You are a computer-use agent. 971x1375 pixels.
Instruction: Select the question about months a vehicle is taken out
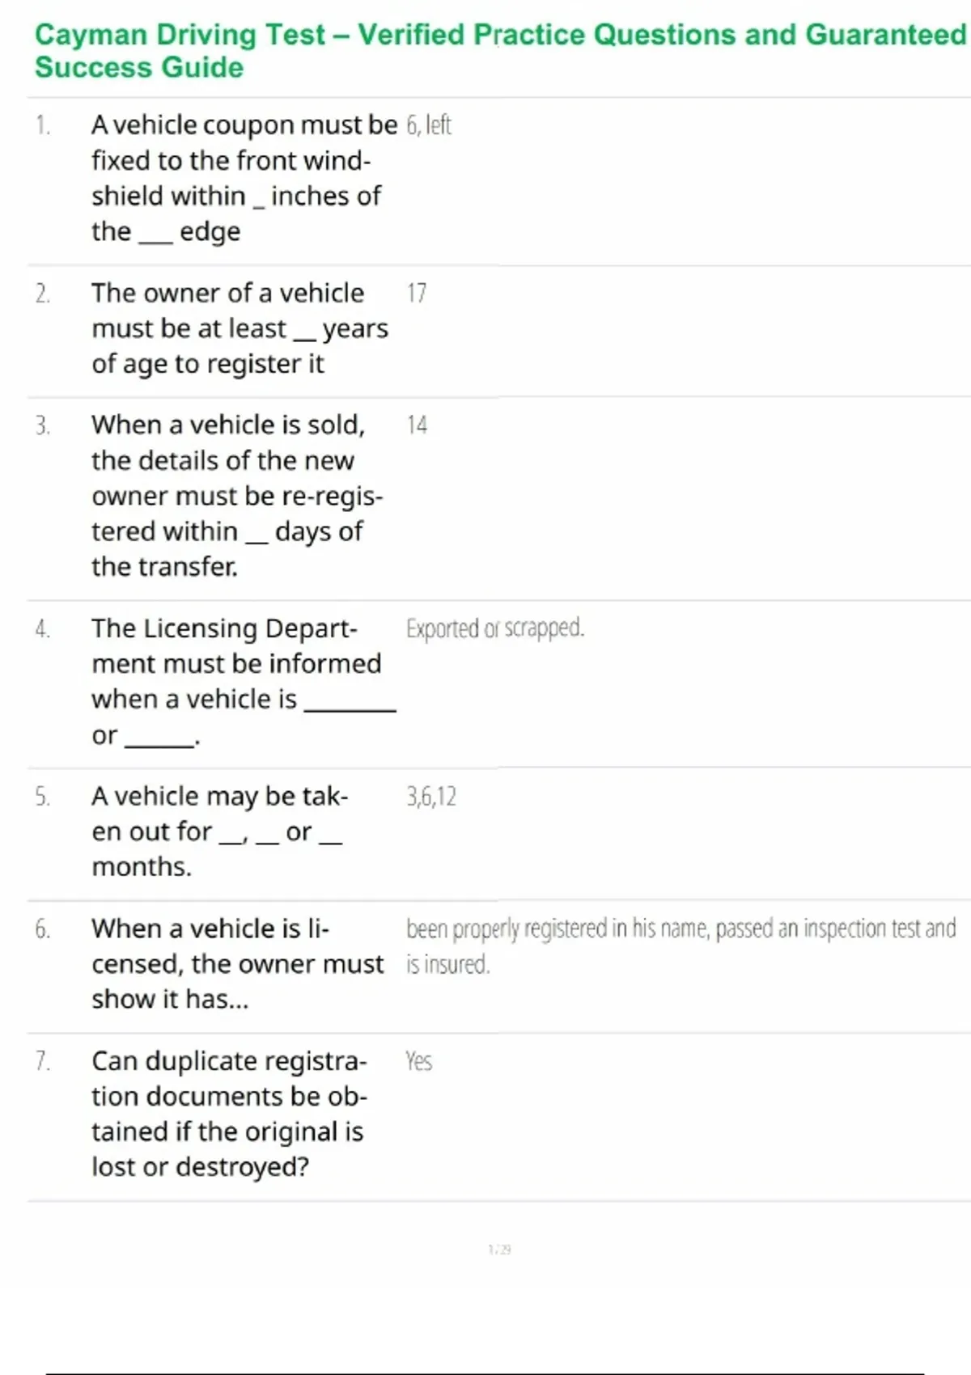click(218, 831)
